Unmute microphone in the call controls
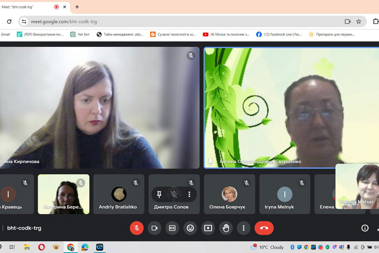 pyautogui.click(x=136, y=228)
